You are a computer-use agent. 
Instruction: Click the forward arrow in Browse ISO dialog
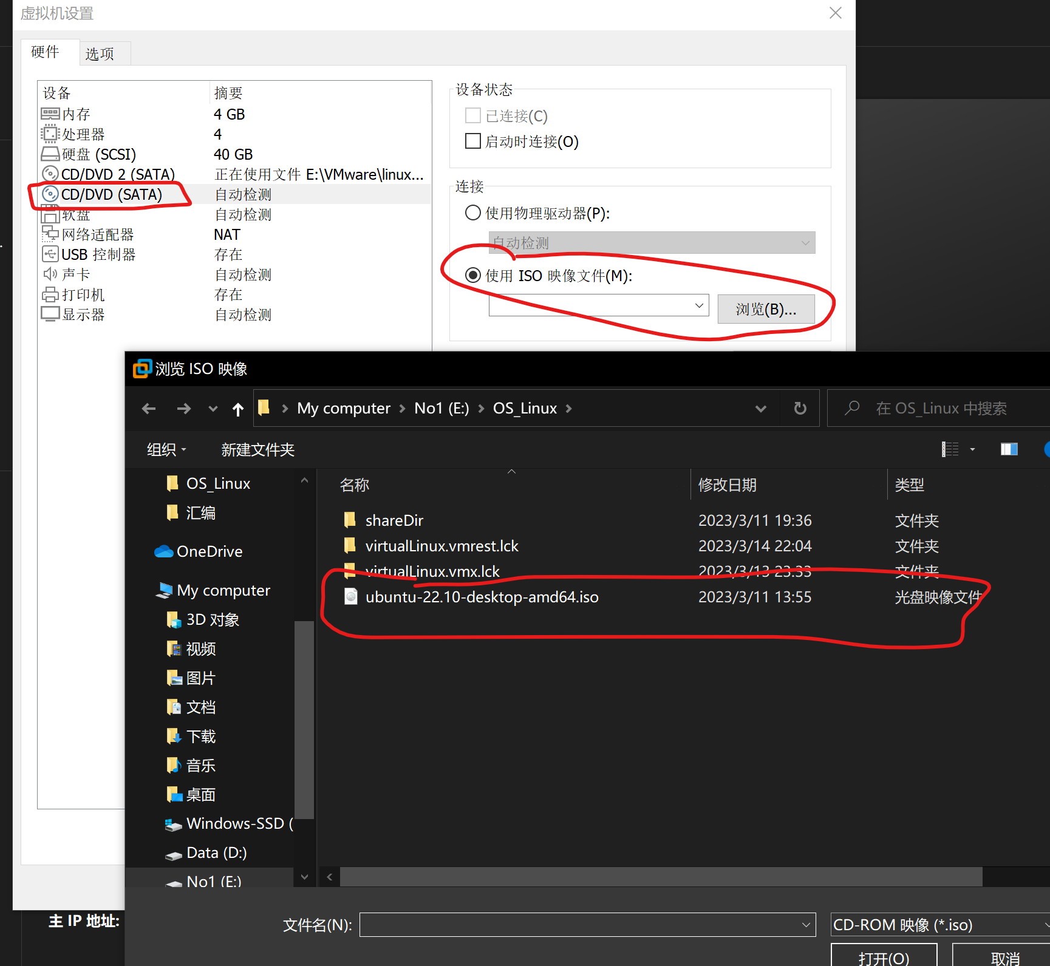pos(183,409)
